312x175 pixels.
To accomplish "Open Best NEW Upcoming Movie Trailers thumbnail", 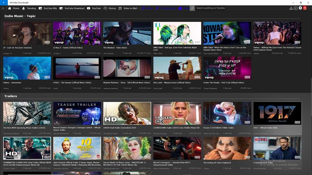I will tap(27, 113).
